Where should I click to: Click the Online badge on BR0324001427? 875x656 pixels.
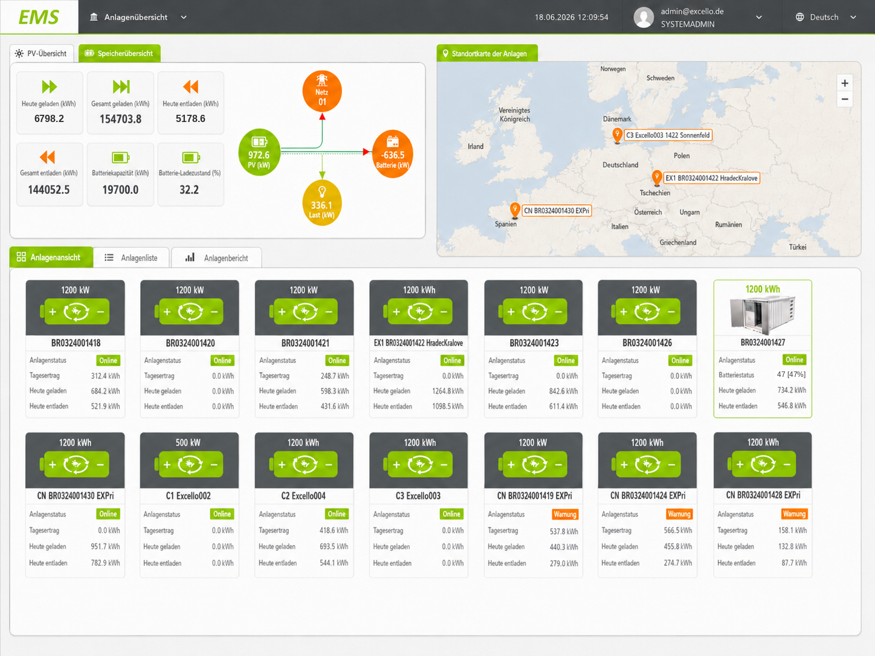(794, 359)
